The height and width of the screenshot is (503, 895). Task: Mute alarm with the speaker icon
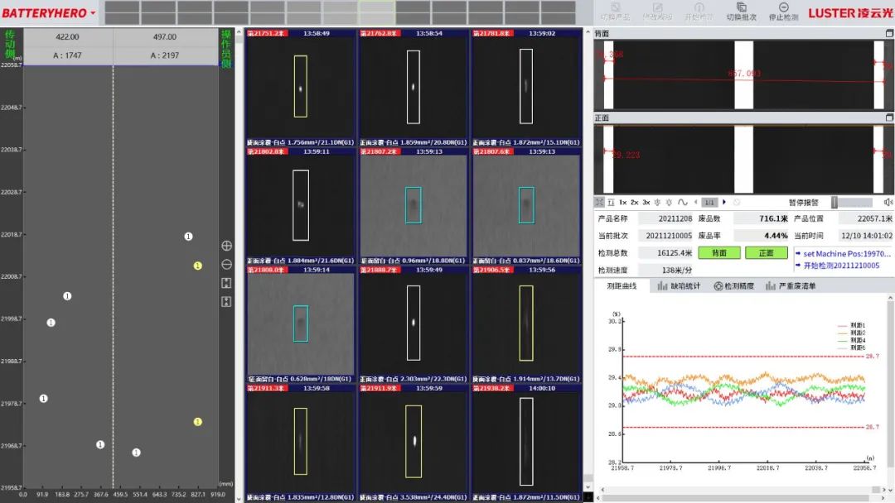point(888,202)
